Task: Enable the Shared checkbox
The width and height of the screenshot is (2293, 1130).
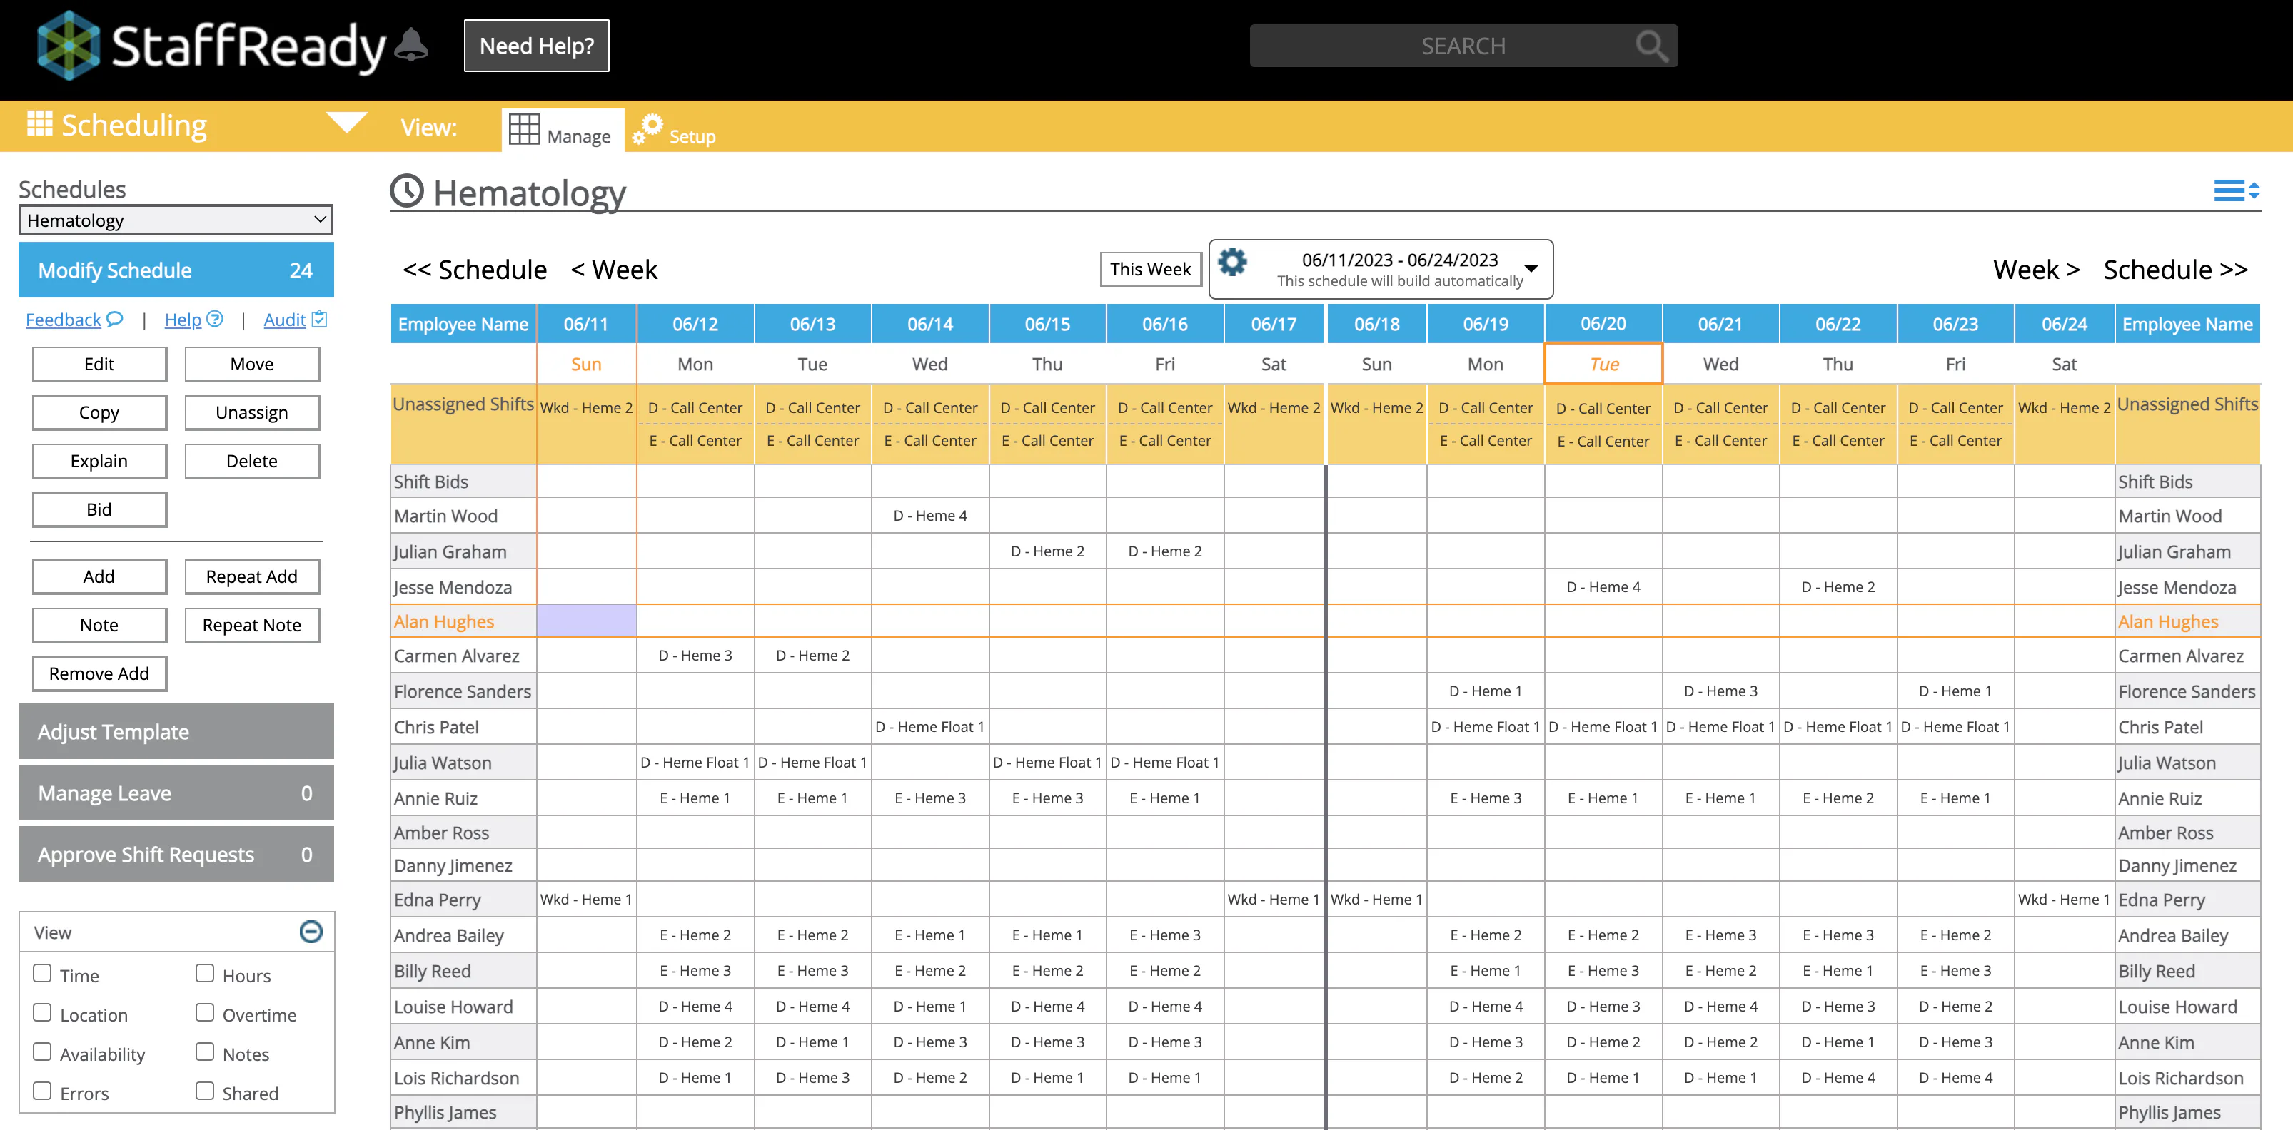Action: [205, 1091]
